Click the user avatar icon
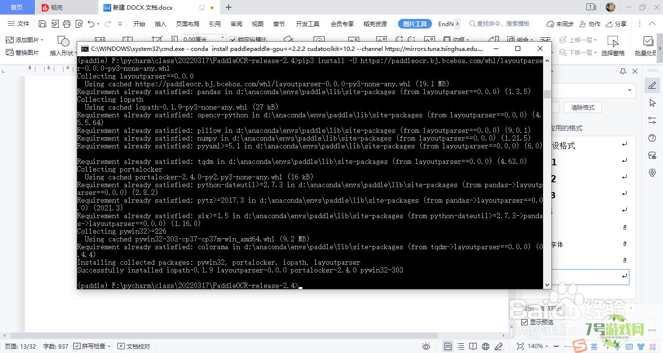 coord(611,7)
